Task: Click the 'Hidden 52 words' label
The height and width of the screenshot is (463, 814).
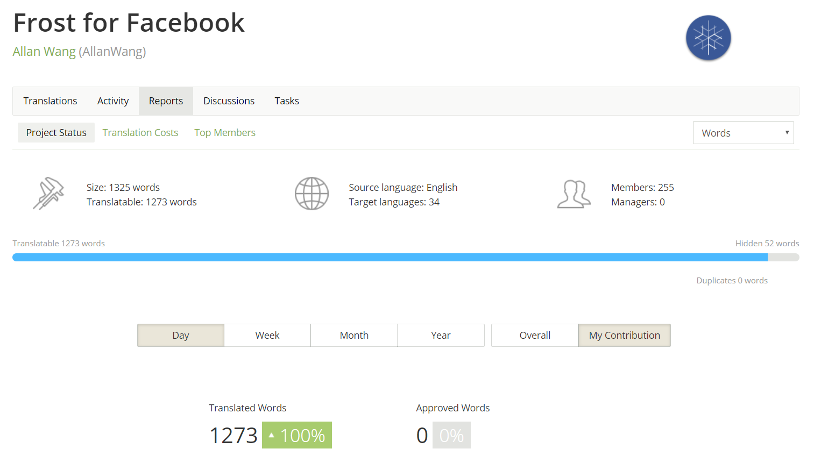Action: coord(767,244)
